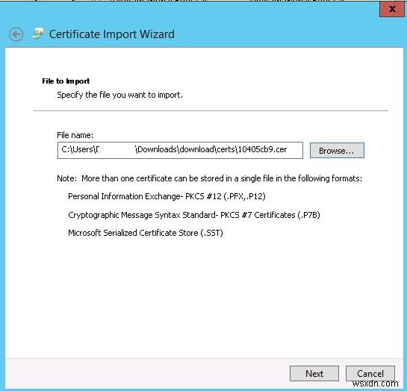
Task: Click the 'File name:' label
Action: pos(75,135)
